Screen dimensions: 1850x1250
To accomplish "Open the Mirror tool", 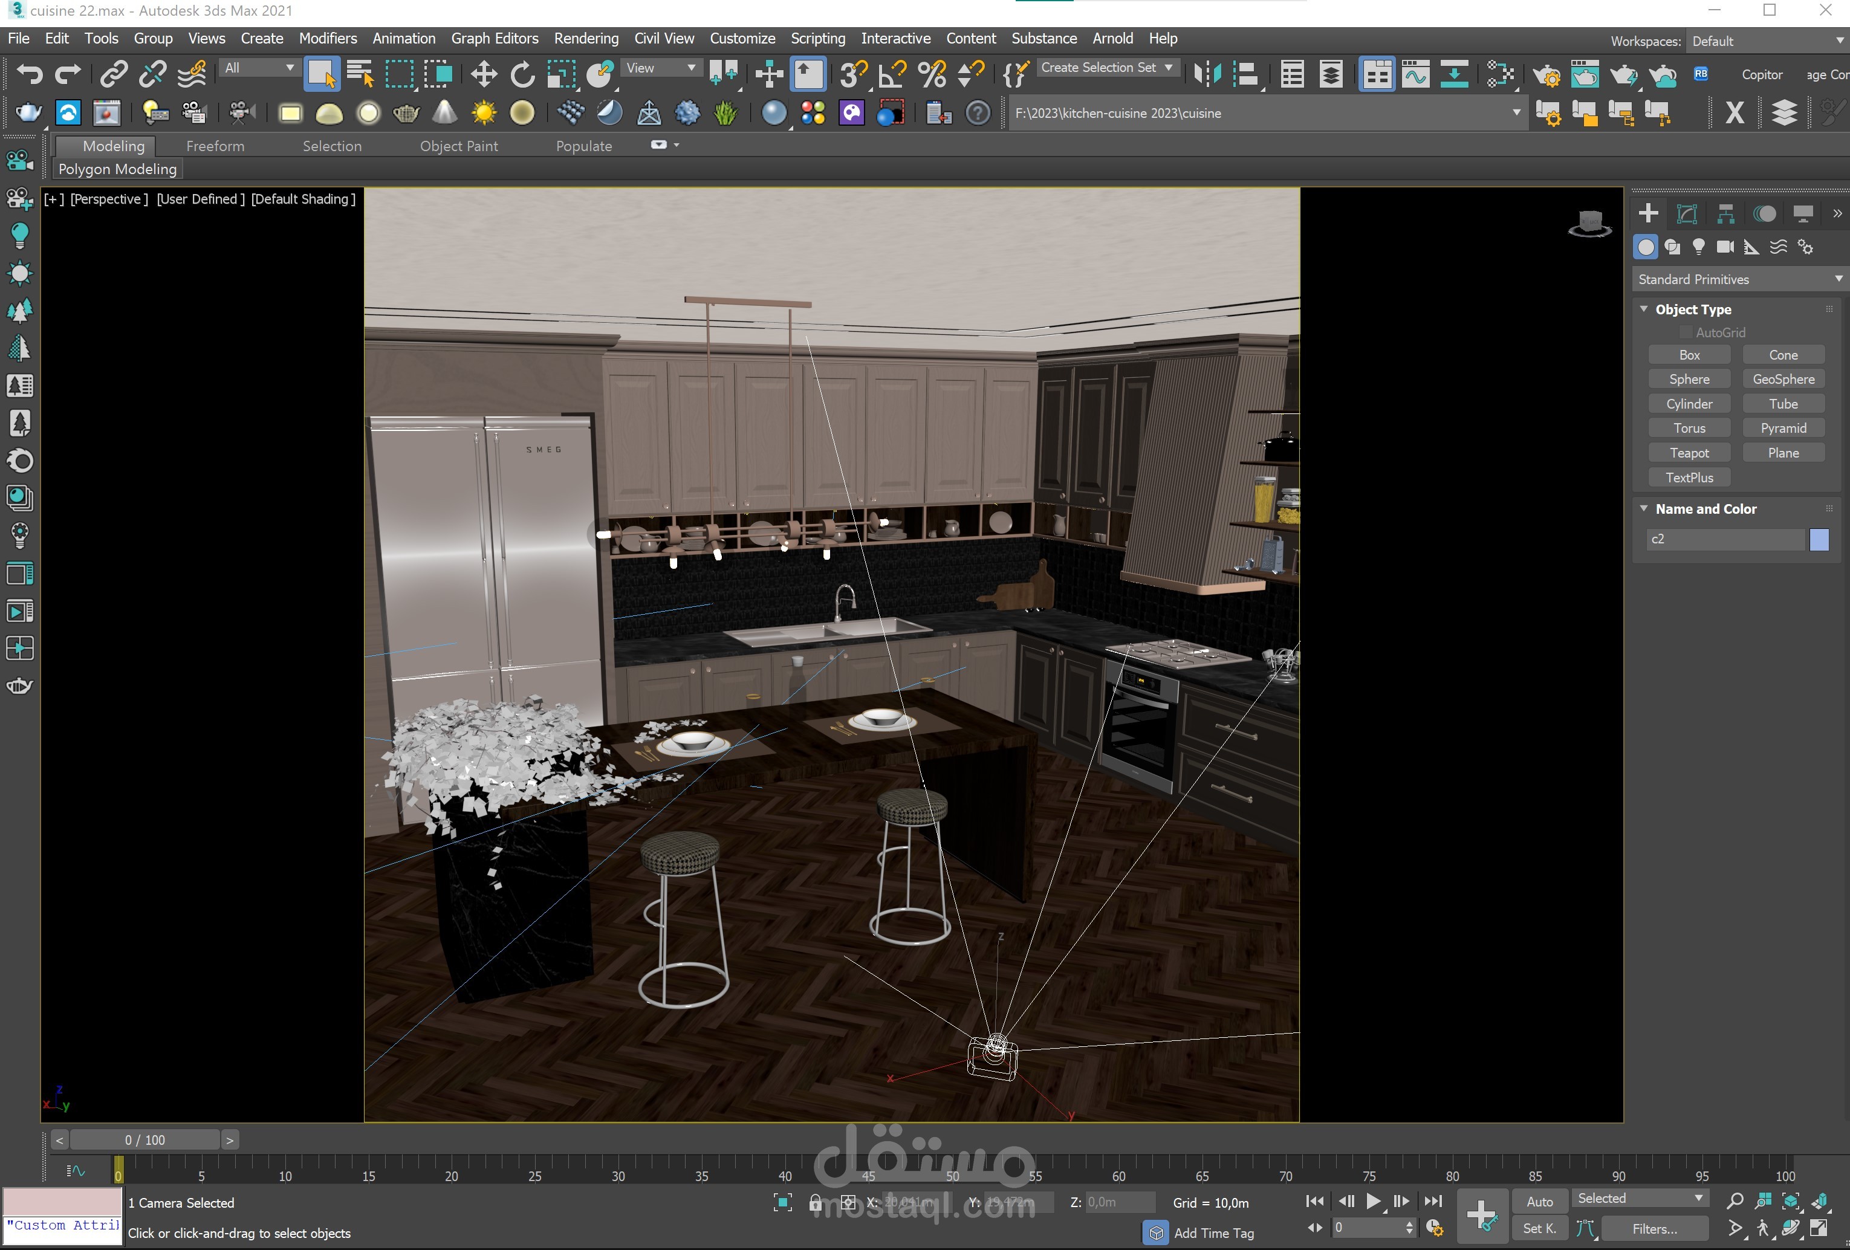I will (x=1207, y=74).
